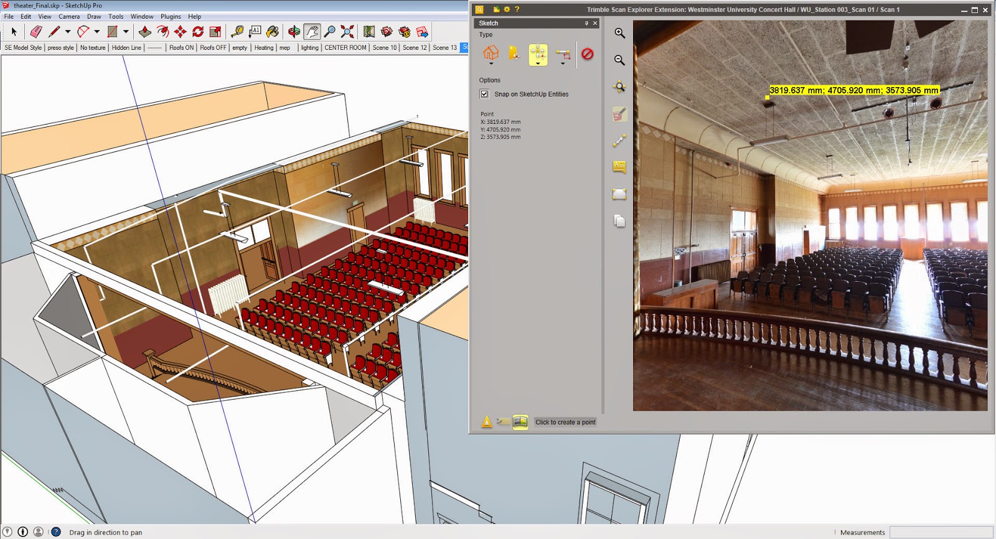Open the shape tool dropdown arrow
The height and width of the screenshot is (539, 996).
(x=126, y=32)
